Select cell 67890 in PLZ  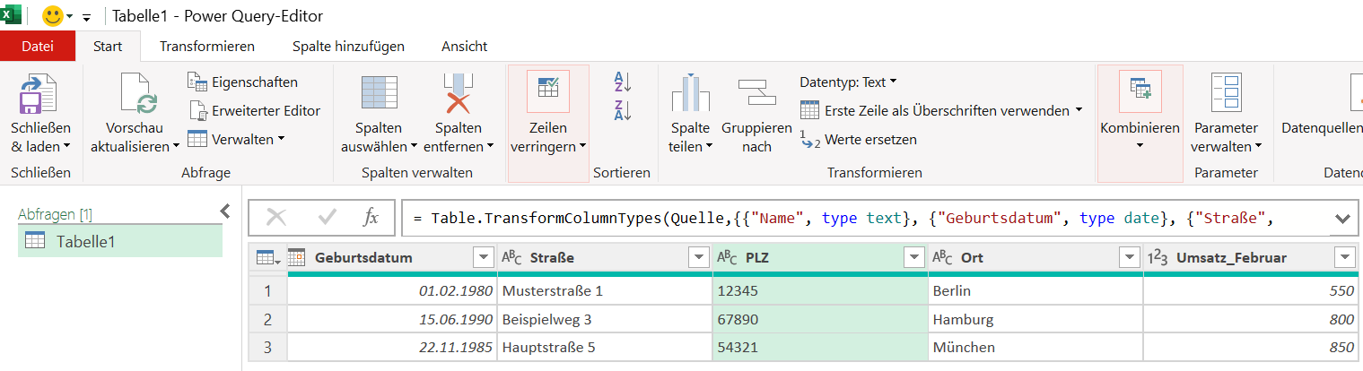tap(821, 319)
